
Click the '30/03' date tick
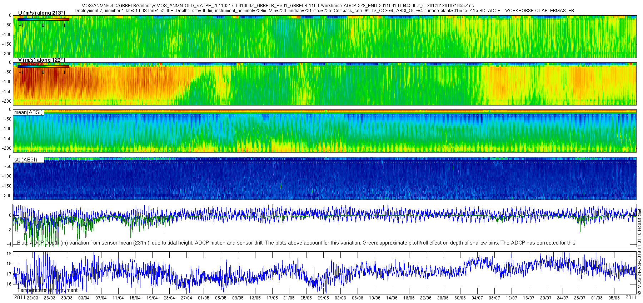67,298
